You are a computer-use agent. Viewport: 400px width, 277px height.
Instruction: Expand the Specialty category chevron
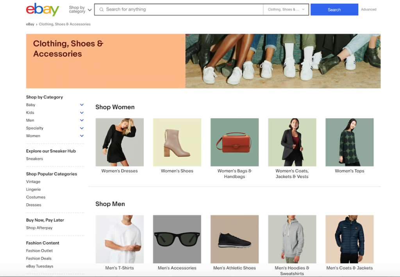[82, 128]
